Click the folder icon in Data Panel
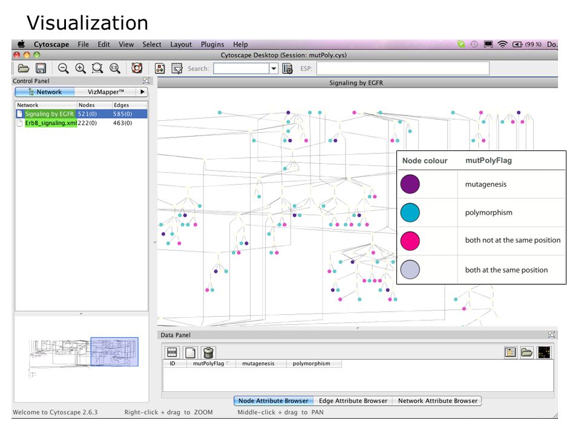The image size is (581, 435). (x=527, y=352)
